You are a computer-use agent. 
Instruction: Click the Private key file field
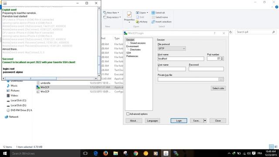pyautogui.click(x=188, y=79)
